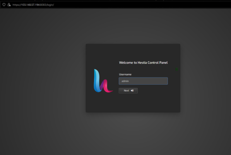Click the Username field label
This screenshot has width=231, height=155.
[x=125, y=74]
